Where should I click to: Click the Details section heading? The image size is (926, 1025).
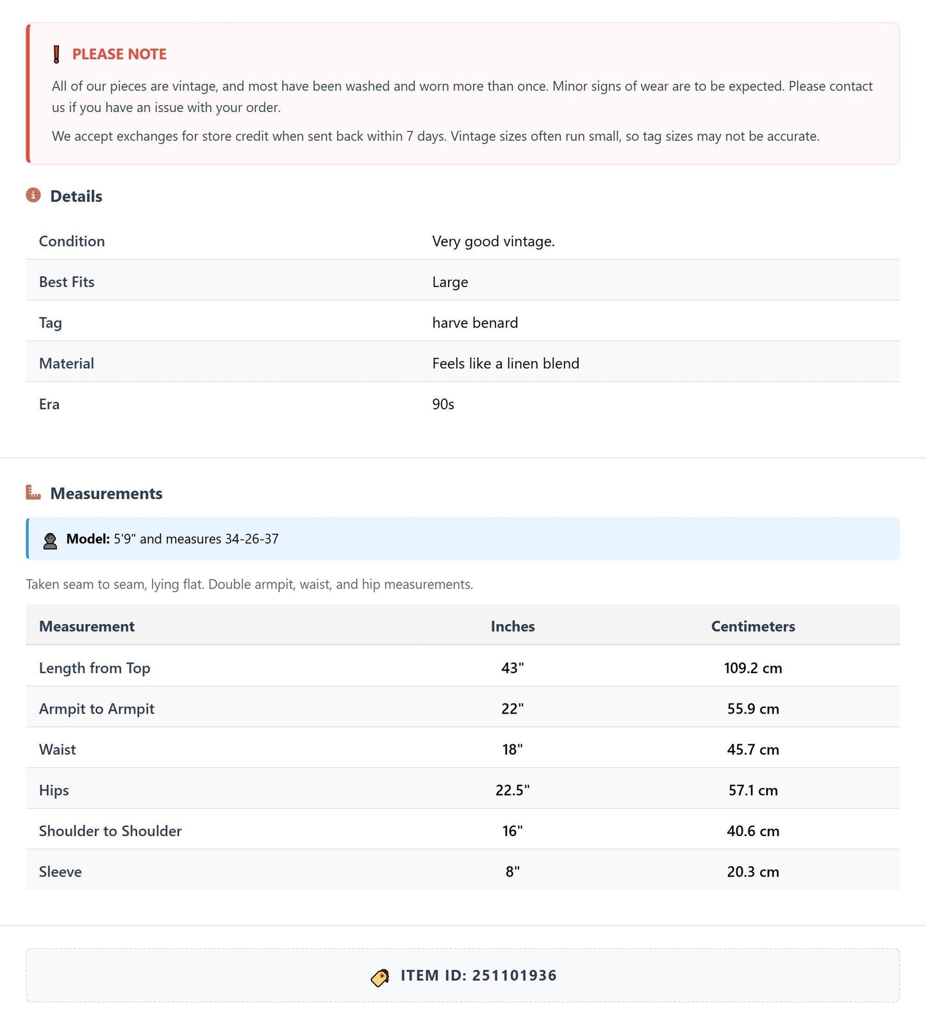point(76,196)
